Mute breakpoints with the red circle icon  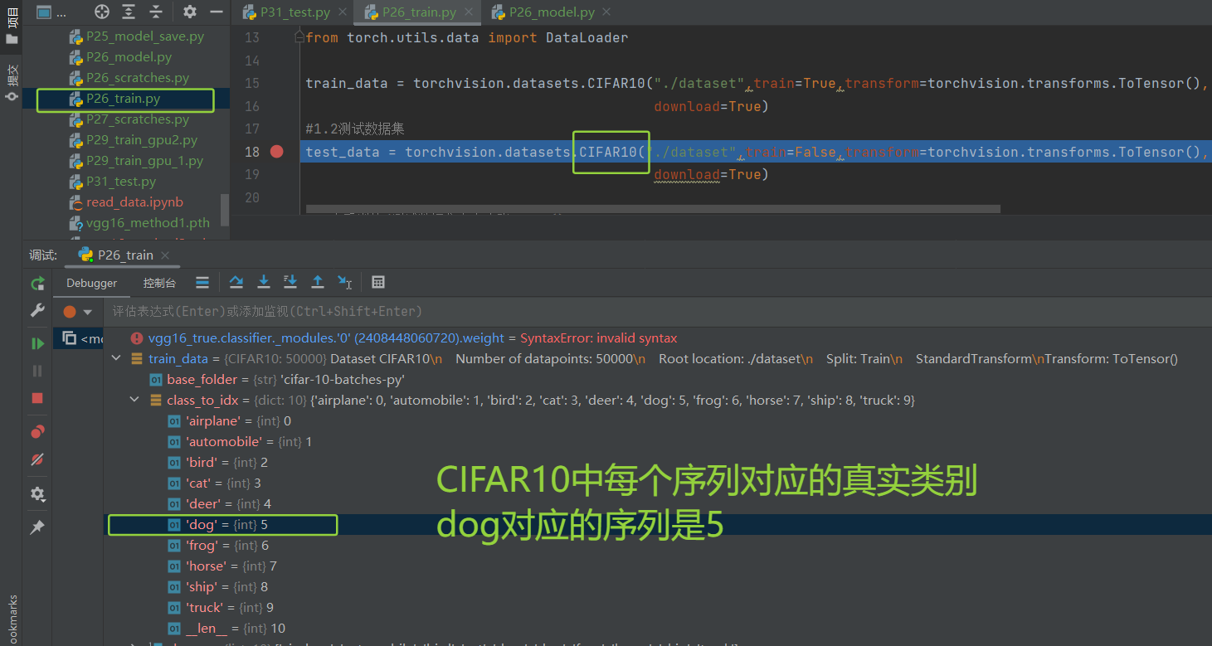click(x=37, y=459)
